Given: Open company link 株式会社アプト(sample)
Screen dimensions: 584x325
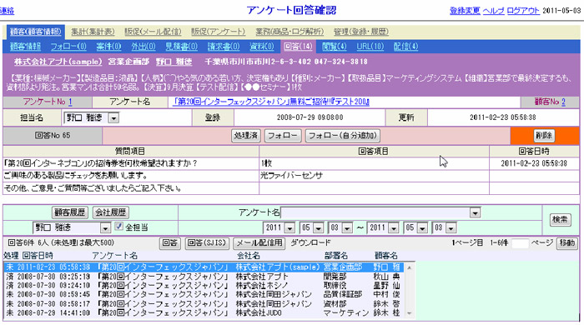Looking at the screenshot, I should pos(58,62).
